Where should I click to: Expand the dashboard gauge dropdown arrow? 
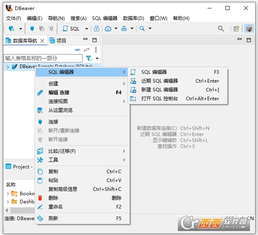point(116,28)
